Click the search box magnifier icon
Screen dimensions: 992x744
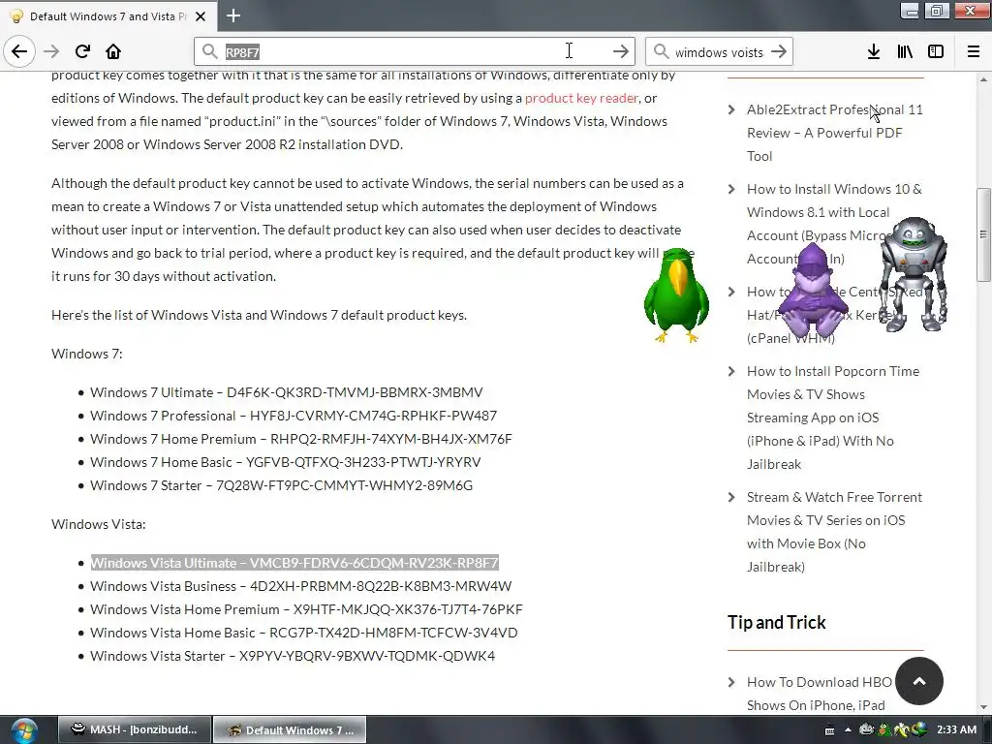[661, 51]
